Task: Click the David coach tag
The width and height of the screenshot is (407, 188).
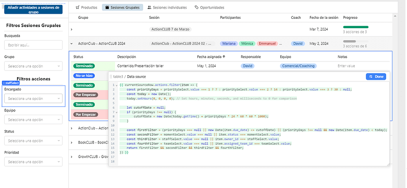Action: coord(298,44)
